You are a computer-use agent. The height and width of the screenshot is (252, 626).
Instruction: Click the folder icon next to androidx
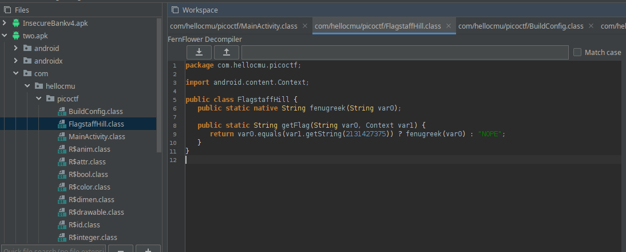27,61
